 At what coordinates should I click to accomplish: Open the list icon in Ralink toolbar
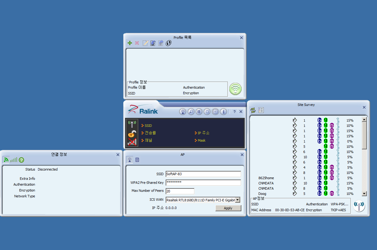click(x=199, y=112)
